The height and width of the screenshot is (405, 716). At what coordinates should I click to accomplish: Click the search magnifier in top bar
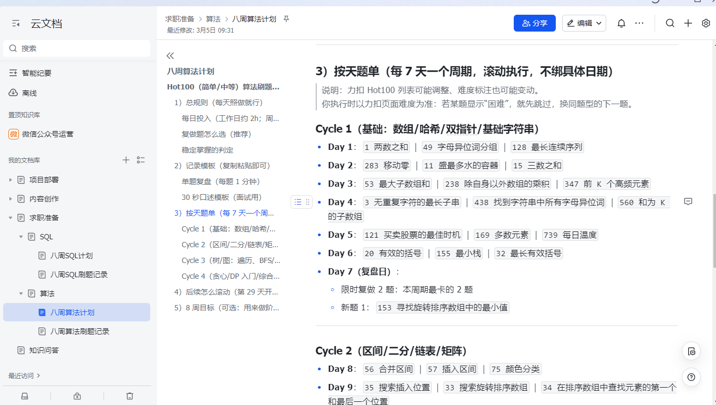point(670,23)
